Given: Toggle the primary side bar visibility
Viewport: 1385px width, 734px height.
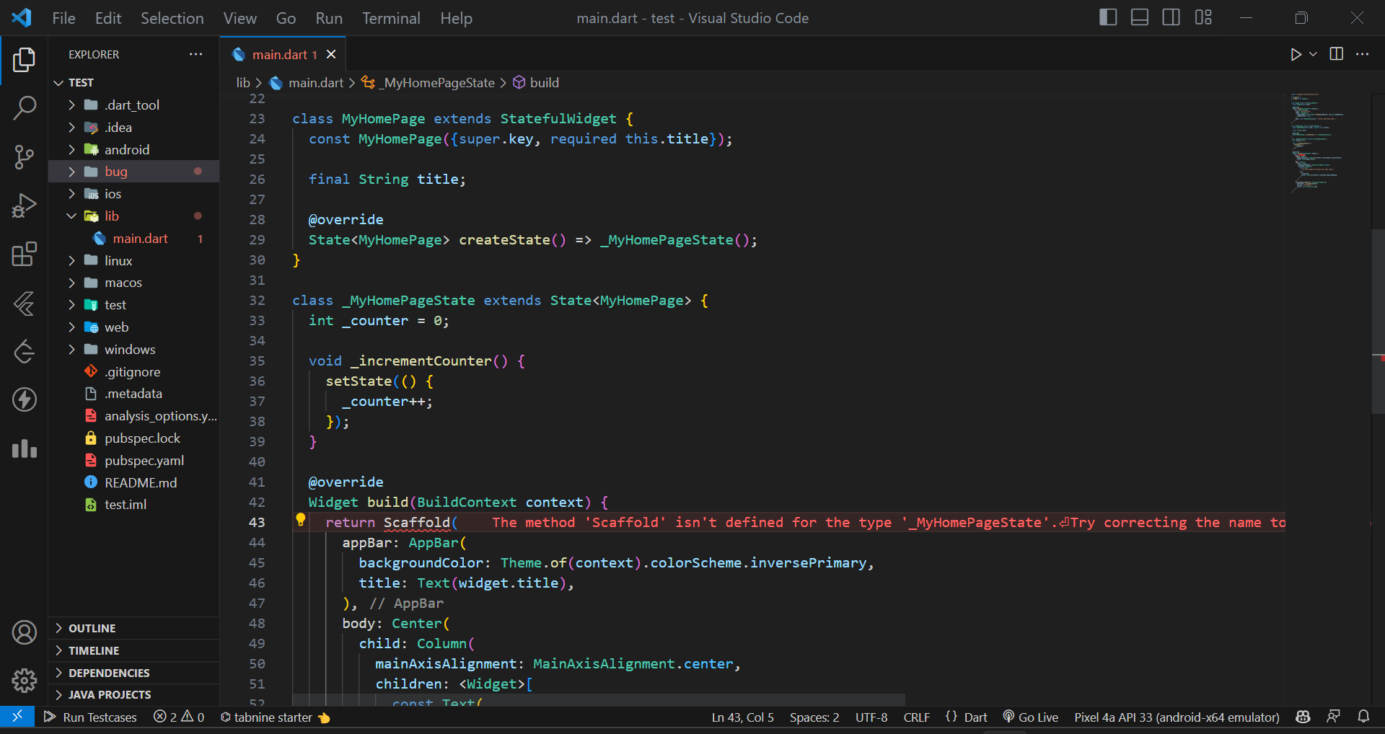Looking at the screenshot, I should (x=1108, y=17).
